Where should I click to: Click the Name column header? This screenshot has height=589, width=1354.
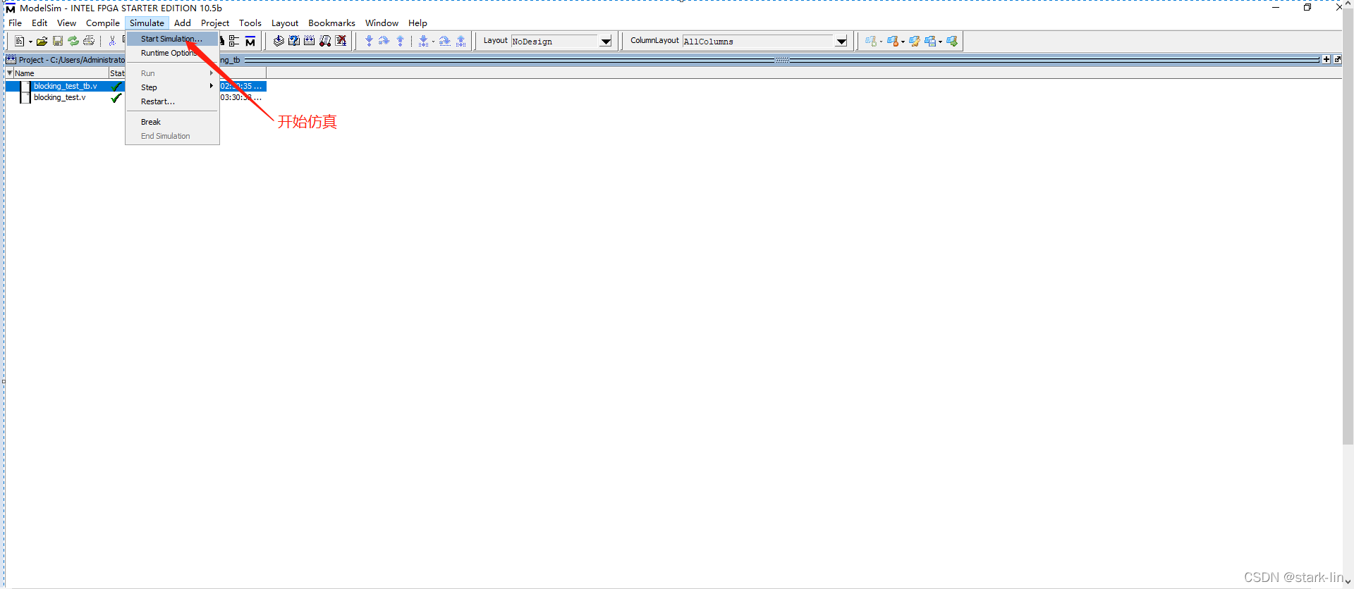click(x=61, y=73)
